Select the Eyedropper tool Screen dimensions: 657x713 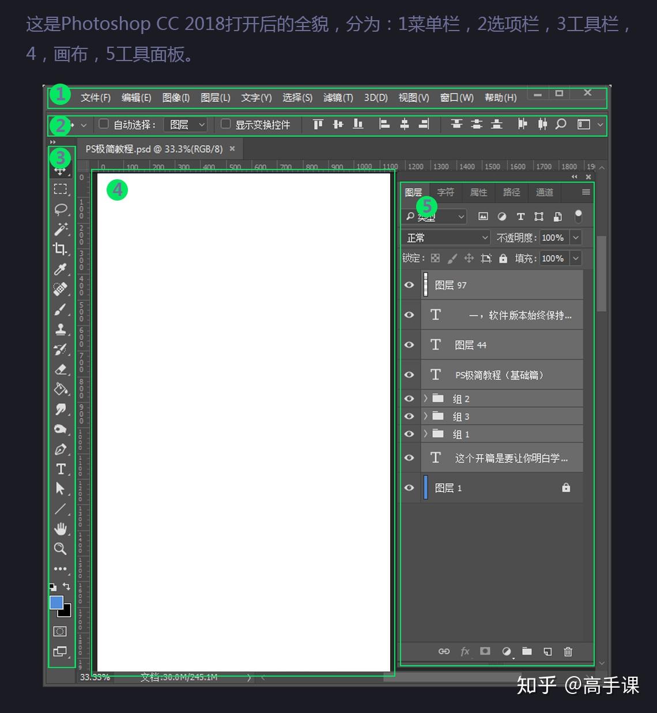tap(60, 269)
